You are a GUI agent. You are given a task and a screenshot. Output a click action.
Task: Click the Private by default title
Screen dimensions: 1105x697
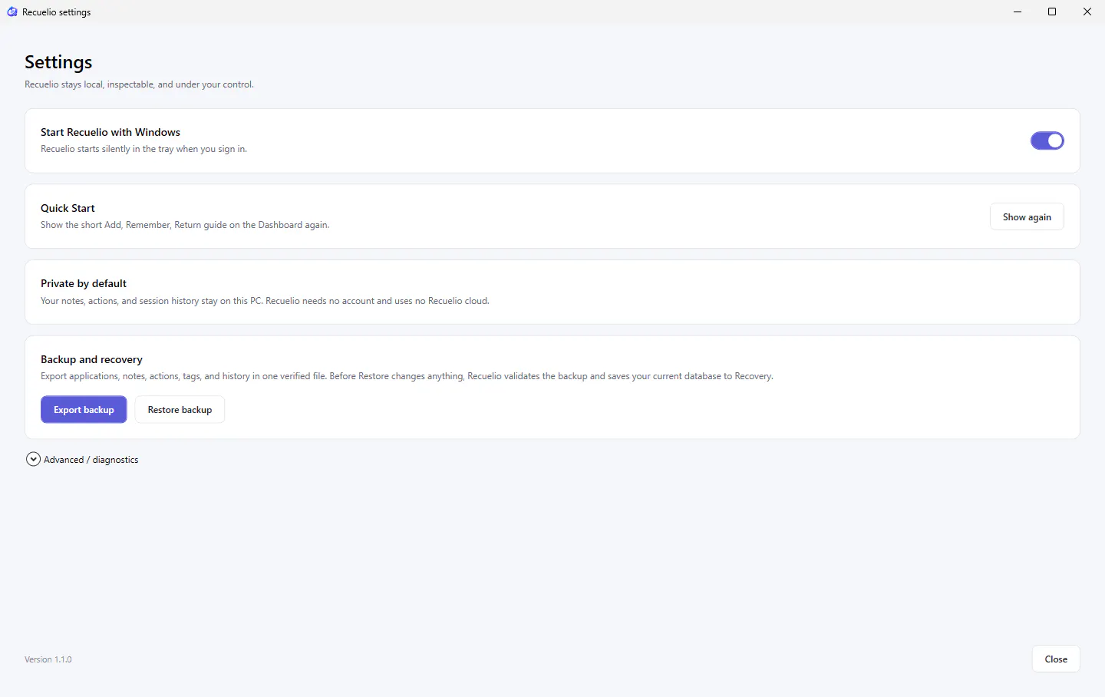(84, 283)
